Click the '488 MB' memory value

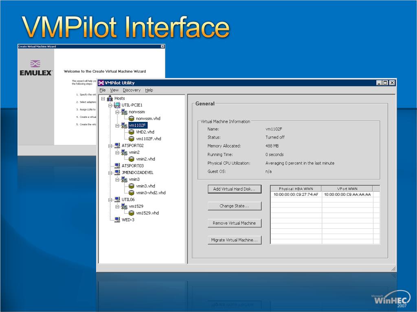[272, 146]
